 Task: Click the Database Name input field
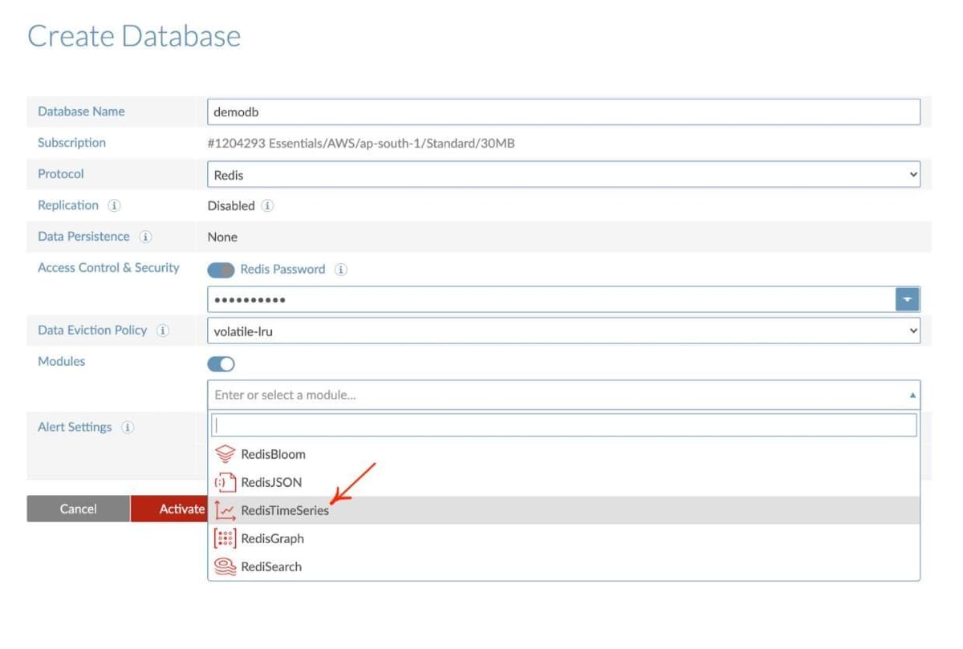(x=562, y=112)
